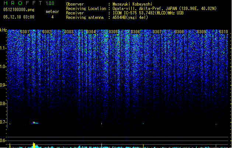232x148 pixels.
Task: Click the bright meteor echo near 0.7 kHz
Action: [35, 123]
